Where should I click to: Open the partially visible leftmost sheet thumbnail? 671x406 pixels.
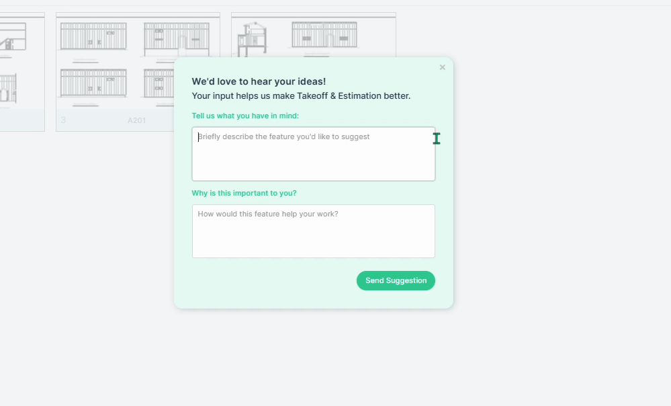[22, 72]
